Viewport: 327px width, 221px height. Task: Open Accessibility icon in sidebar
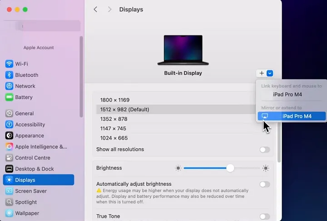click(x=9, y=125)
